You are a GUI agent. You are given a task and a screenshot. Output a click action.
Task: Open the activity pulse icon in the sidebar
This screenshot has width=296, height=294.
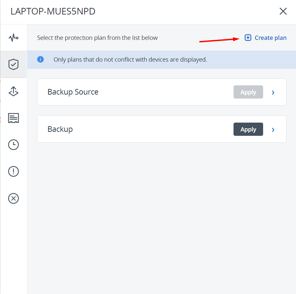coord(13,38)
